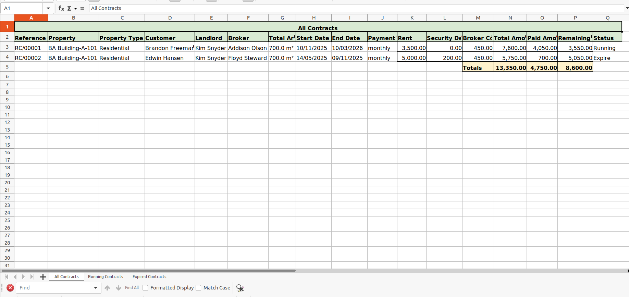Jump to the previous search match (up arrow)
This screenshot has height=297, width=629.
click(107, 288)
